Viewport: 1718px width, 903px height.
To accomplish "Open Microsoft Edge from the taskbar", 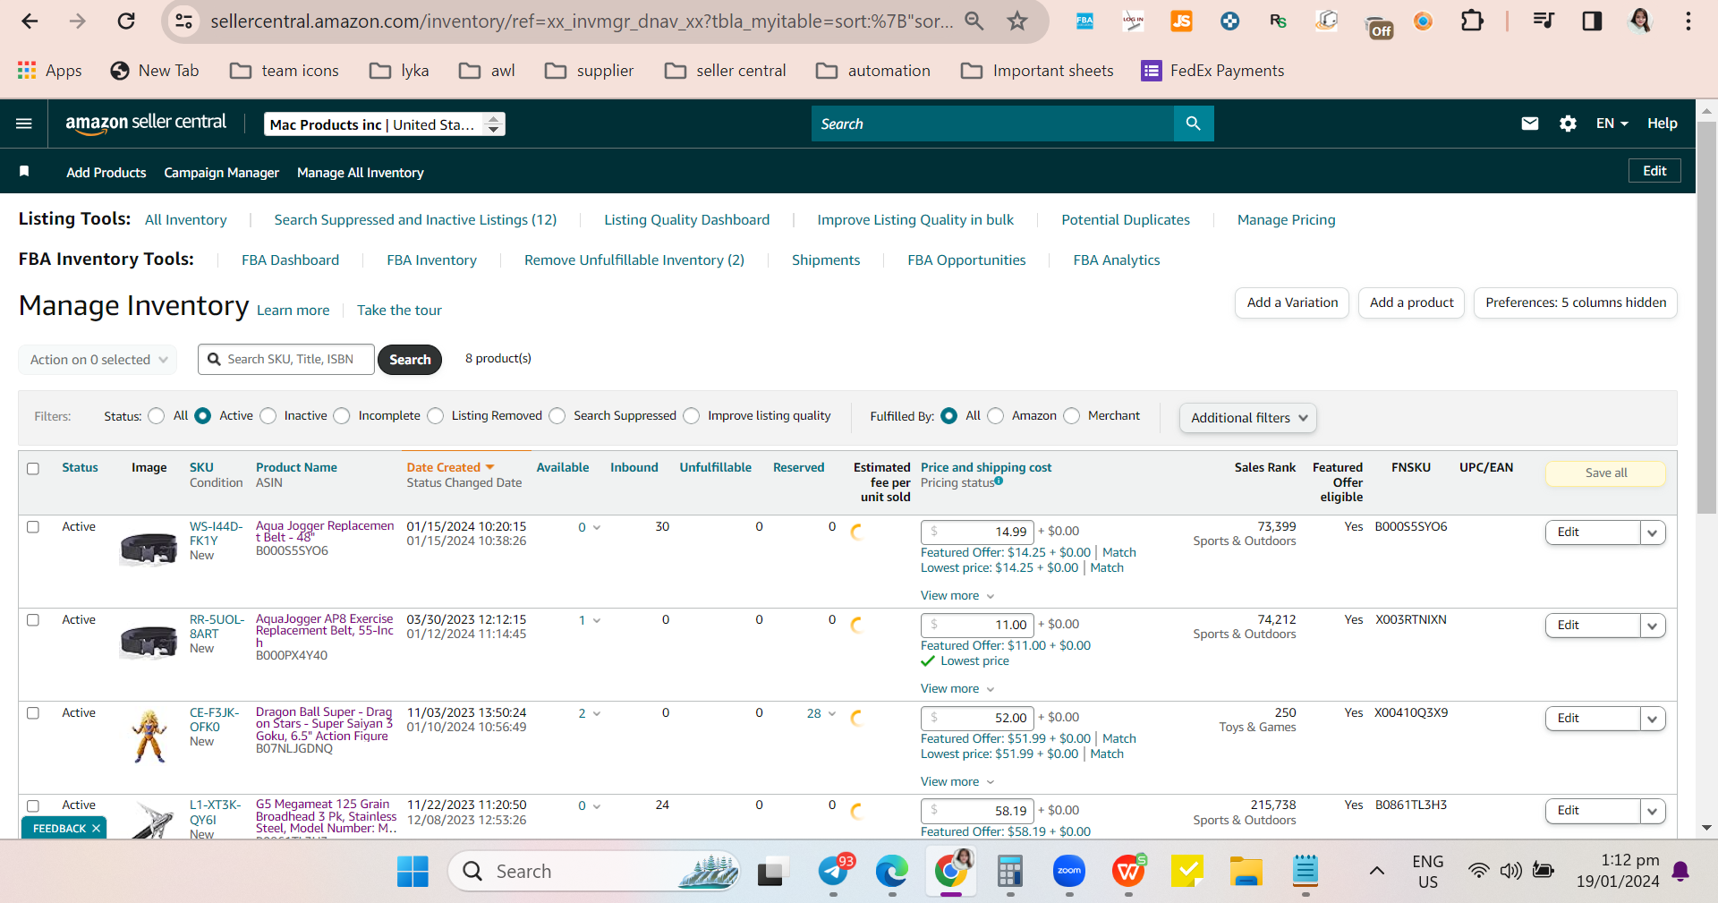I will [x=891, y=871].
